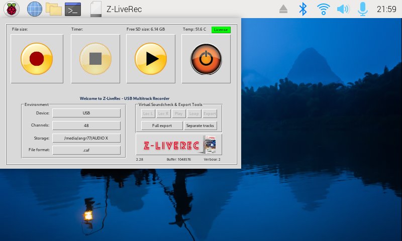Shut down using the orange power button
Screen dimensions: 402x241
[206, 59]
